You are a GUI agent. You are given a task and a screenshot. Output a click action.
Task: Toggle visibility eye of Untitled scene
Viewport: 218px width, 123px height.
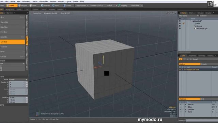pyautogui.click(x=180, y=21)
